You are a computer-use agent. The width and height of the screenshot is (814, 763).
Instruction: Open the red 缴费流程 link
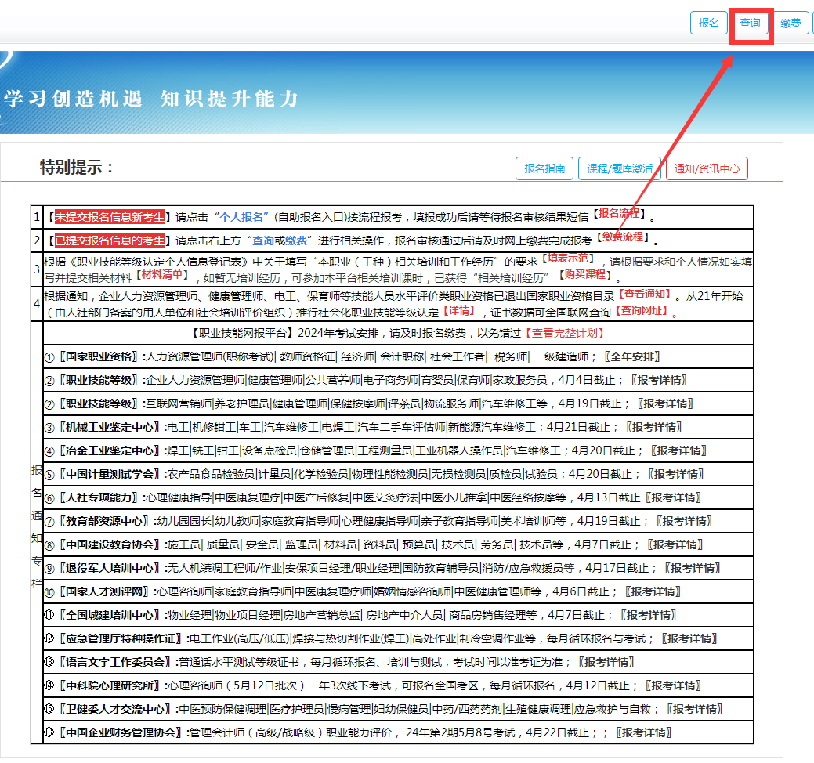point(623,237)
